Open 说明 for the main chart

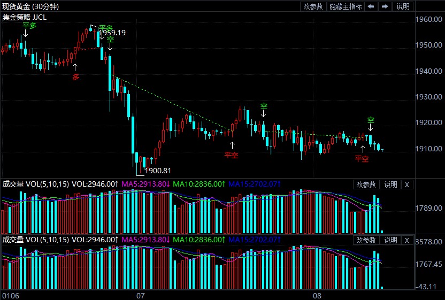click(x=403, y=6)
